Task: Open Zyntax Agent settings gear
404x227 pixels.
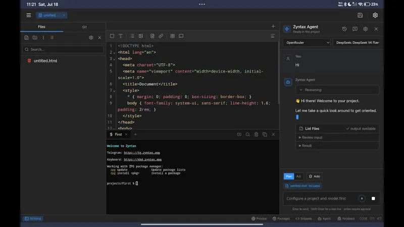Action: (365, 29)
